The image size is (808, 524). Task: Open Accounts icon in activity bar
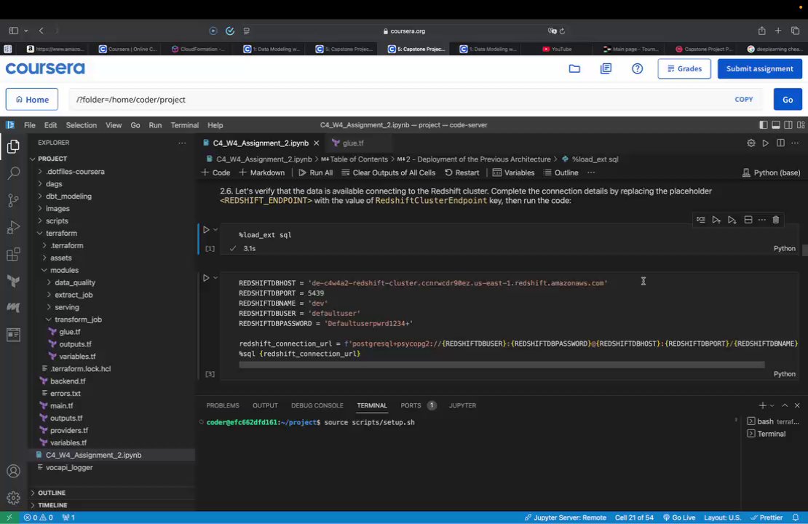coord(13,472)
